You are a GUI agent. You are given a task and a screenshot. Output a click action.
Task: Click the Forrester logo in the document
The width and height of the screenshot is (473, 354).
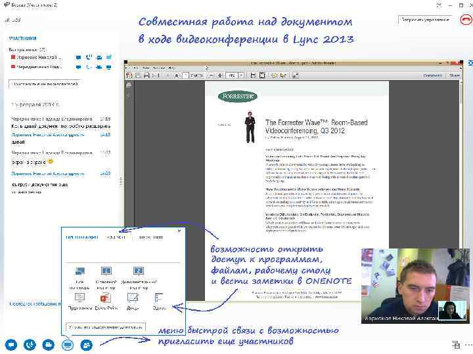pos(238,96)
